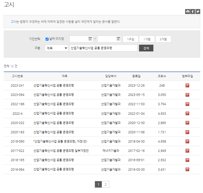Open the 2016-165 notice title link
The width and height of the screenshot is (203, 193).
54,160
